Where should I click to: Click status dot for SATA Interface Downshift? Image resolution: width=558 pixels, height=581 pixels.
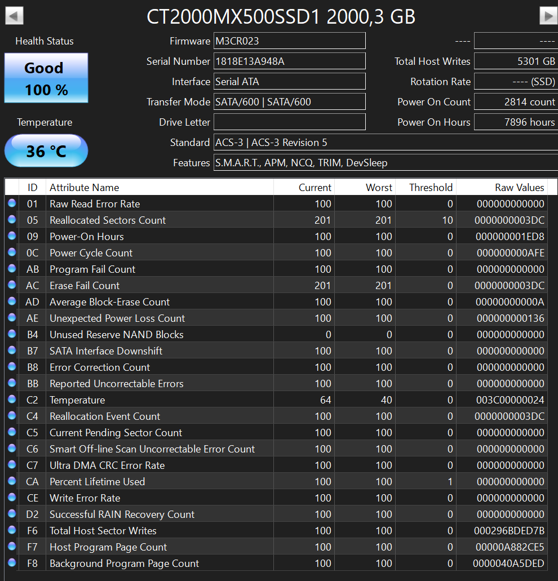[12, 350]
